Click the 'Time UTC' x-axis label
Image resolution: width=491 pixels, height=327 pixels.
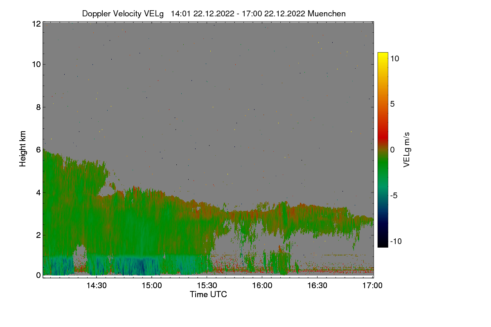pos(208,294)
